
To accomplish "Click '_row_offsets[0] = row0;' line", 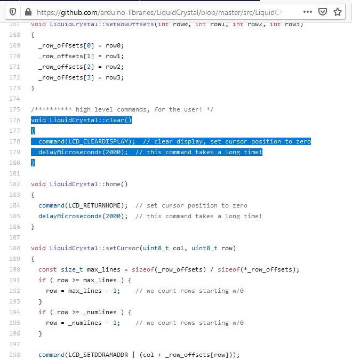I will click(x=81, y=45).
